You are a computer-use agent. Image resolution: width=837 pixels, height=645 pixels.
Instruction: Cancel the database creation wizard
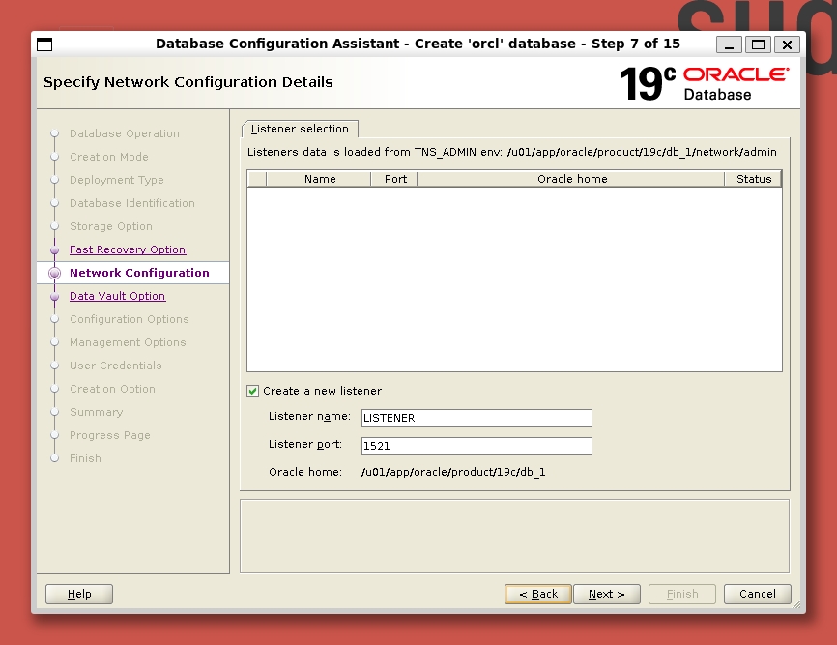tap(758, 594)
